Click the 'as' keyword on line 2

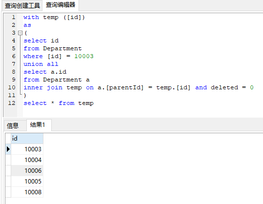(27, 25)
